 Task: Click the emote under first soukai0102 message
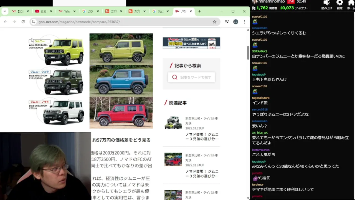255,22
